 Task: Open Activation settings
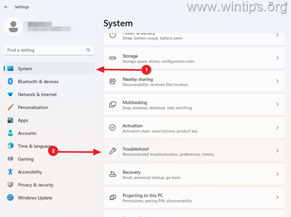click(194, 128)
